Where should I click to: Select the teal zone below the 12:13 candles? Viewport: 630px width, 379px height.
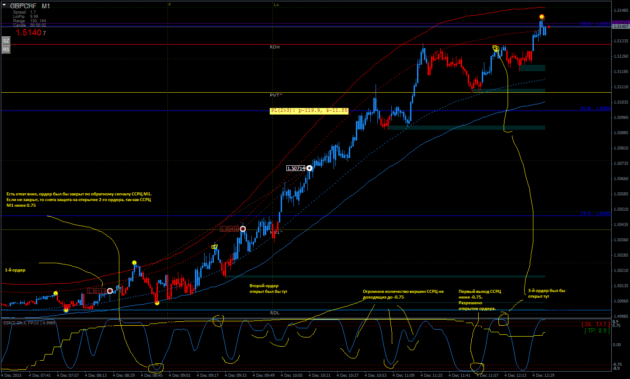[x=532, y=68]
